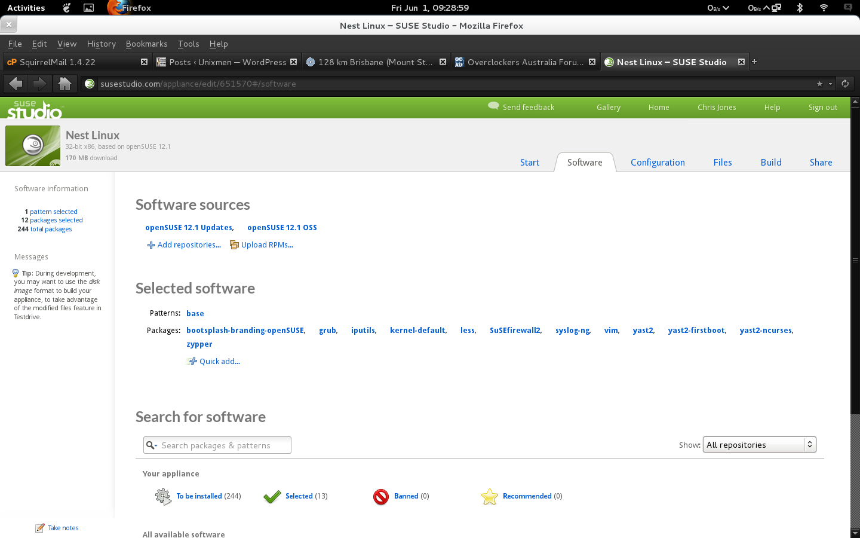Close the Overclockers Australia Forum tab
Image resolution: width=860 pixels, height=538 pixels.
pos(592,62)
